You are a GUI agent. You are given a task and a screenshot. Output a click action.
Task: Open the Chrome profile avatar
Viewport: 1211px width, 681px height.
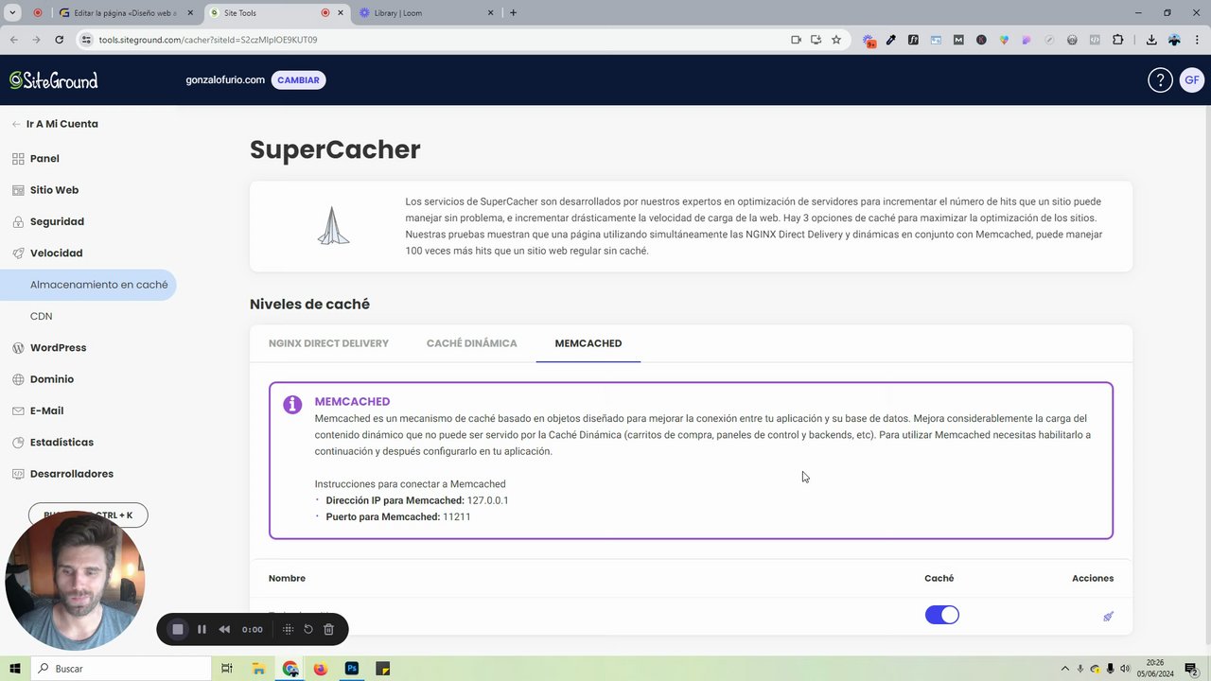pos(1174,40)
